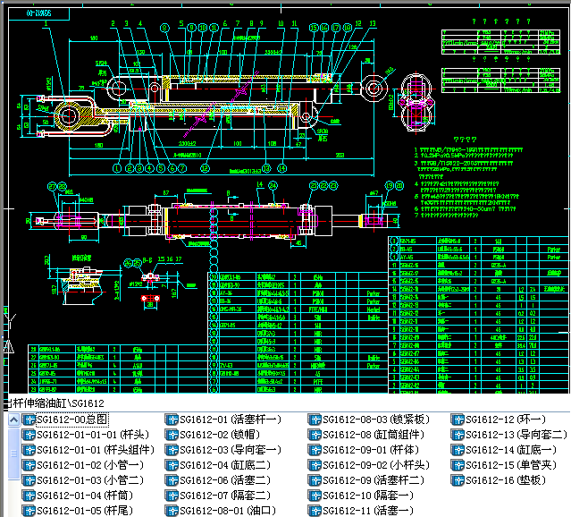Select SG1612-01-02 (小管一) label
Screen dimensions: 571x517
point(90,465)
